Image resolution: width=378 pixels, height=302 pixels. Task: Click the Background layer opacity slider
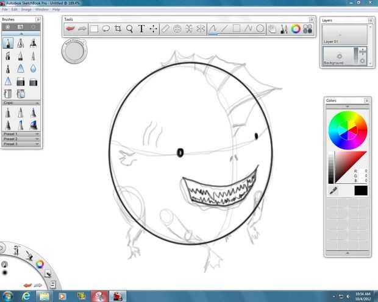coord(356,55)
